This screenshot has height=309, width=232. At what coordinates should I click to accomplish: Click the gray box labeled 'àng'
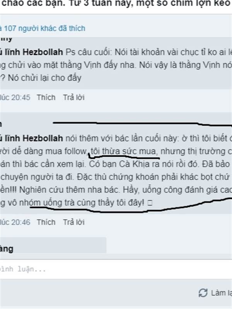(x=53, y=245)
